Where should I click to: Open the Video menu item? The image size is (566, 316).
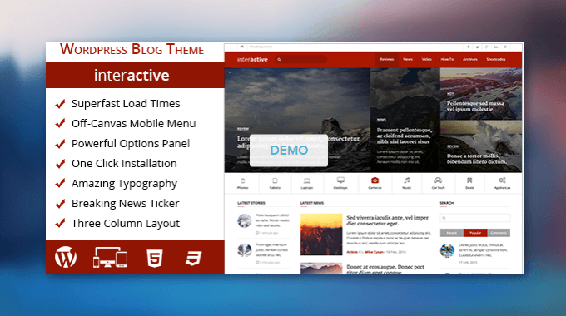point(427,60)
